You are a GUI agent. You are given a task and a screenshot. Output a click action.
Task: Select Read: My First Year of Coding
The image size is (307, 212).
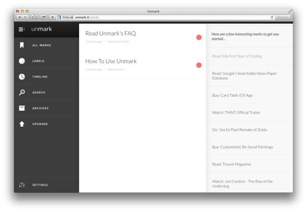[237, 56]
